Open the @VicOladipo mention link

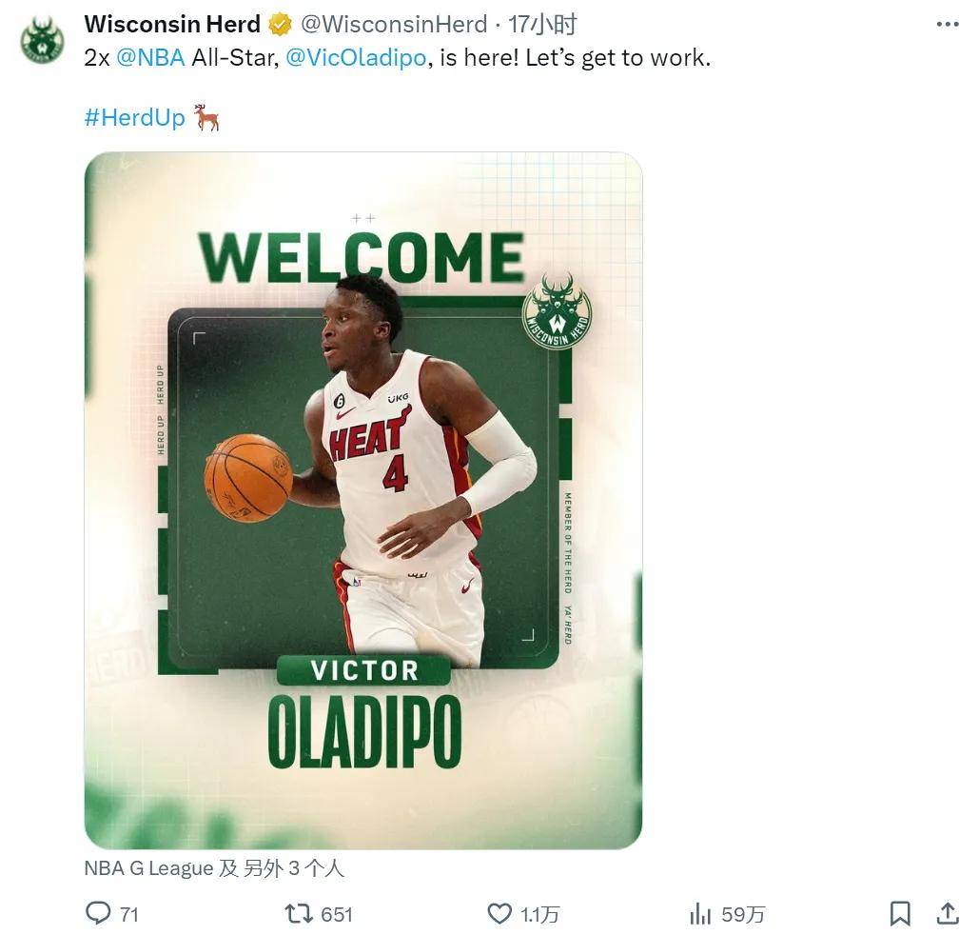(x=355, y=57)
